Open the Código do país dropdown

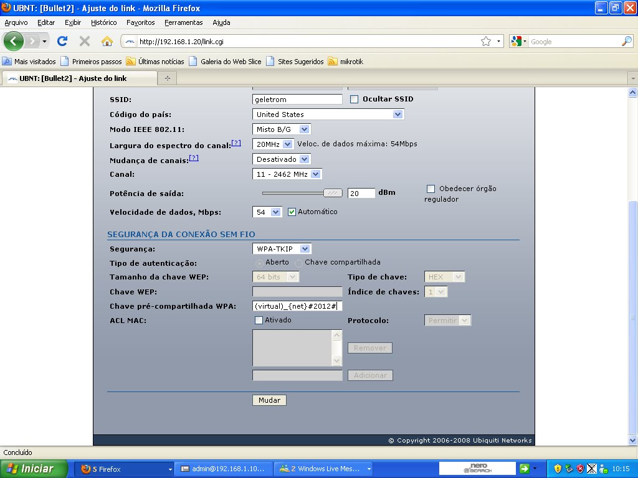[328, 115]
